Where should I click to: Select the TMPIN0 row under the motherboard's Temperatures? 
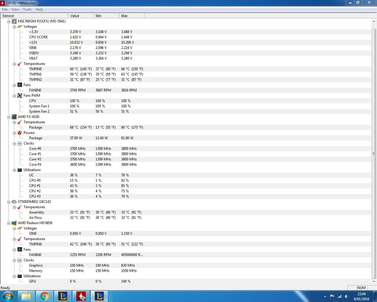pyautogui.click(x=186, y=69)
